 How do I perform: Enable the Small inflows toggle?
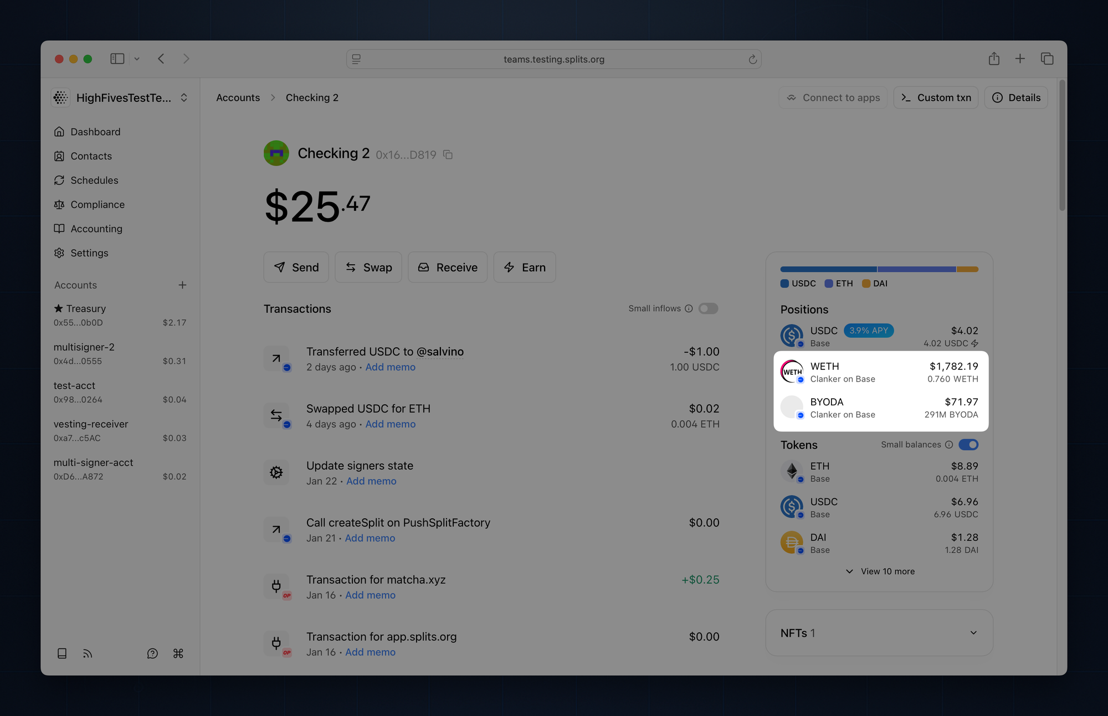click(x=707, y=308)
